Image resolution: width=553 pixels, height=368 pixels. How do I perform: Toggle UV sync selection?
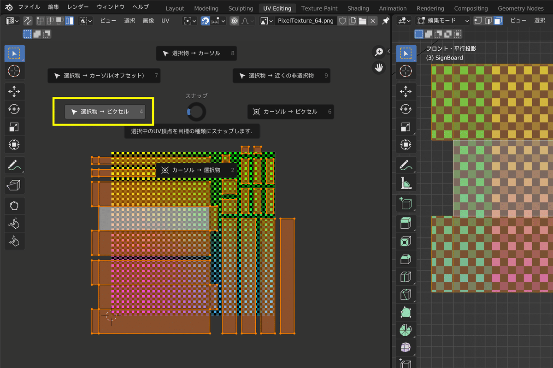click(x=27, y=21)
